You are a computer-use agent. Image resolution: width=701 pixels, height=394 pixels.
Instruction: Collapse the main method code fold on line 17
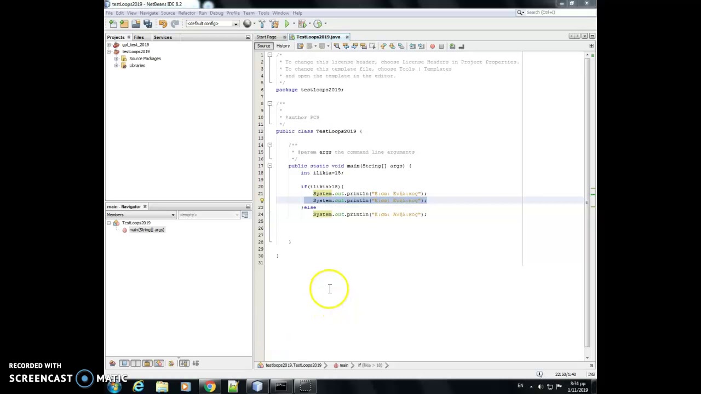pyautogui.click(x=269, y=166)
